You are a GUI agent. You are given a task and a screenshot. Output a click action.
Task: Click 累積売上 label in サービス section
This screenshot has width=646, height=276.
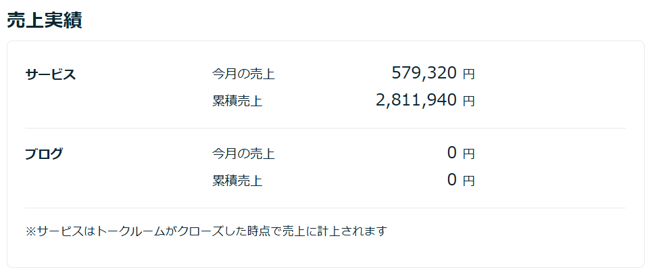[x=237, y=101]
